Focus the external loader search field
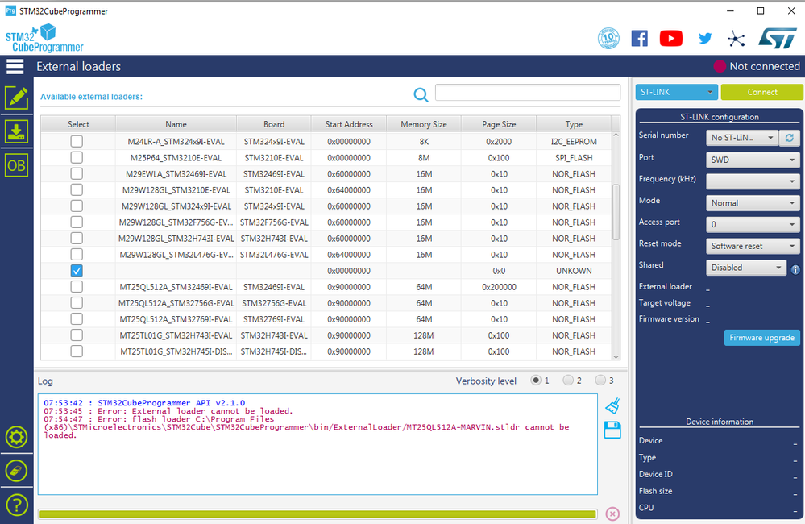The height and width of the screenshot is (524, 805). (528, 93)
